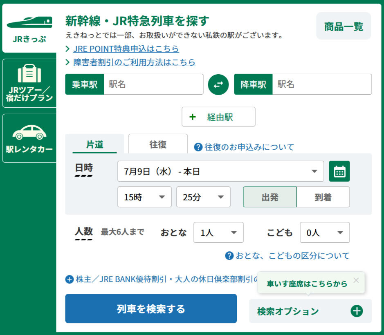Viewport: 384px width, 335px height.
Task: Open the 15時 hour dropdown
Action: pyautogui.click(x=144, y=197)
